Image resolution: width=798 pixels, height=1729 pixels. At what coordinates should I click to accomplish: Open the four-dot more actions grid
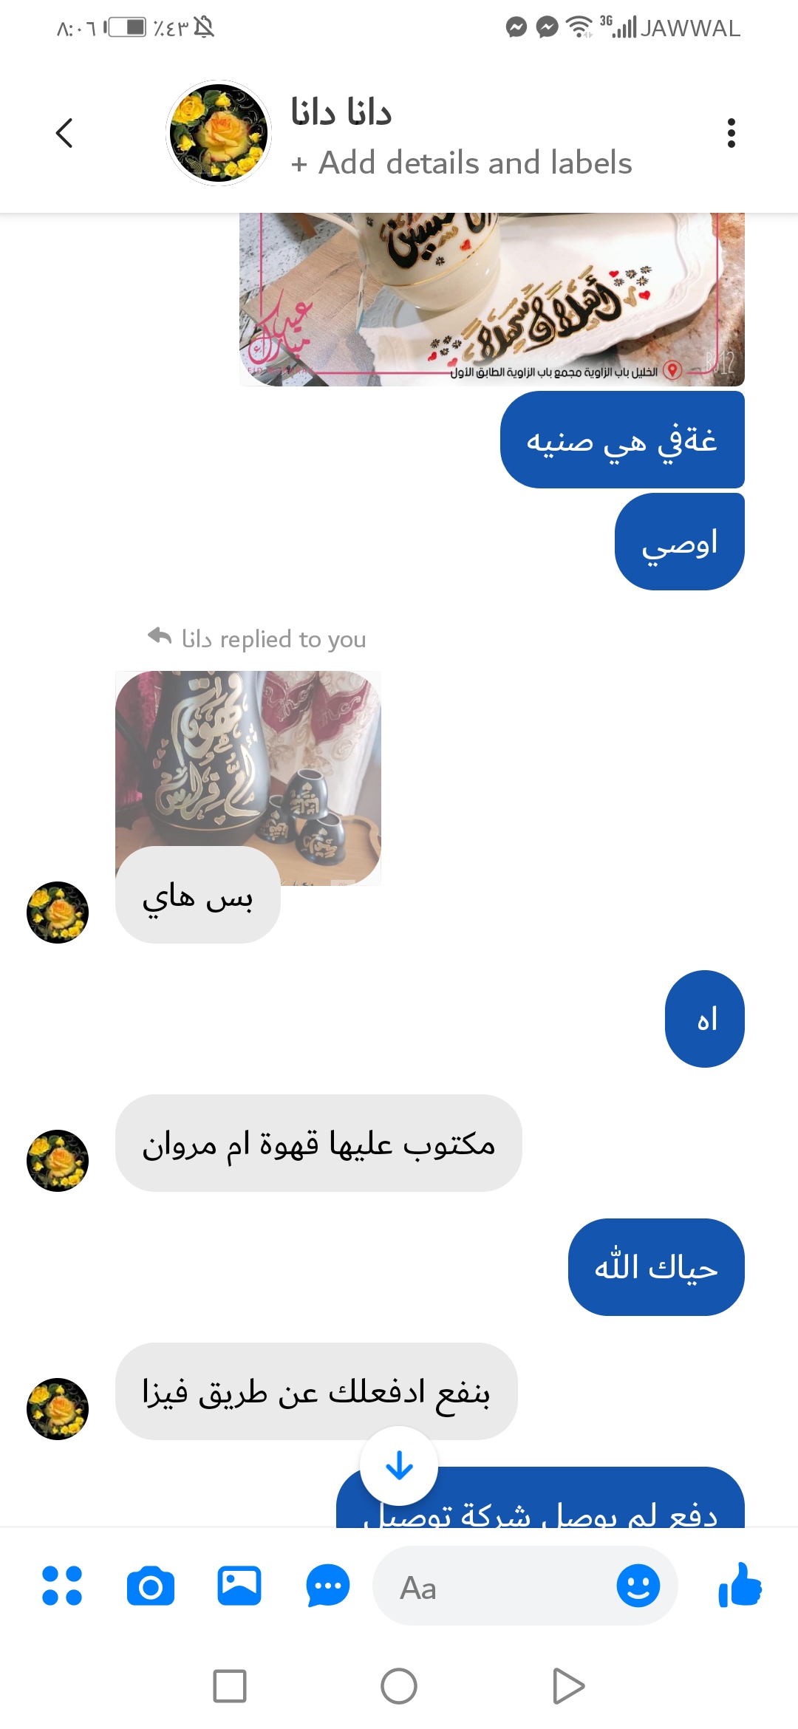click(62, 1586)
